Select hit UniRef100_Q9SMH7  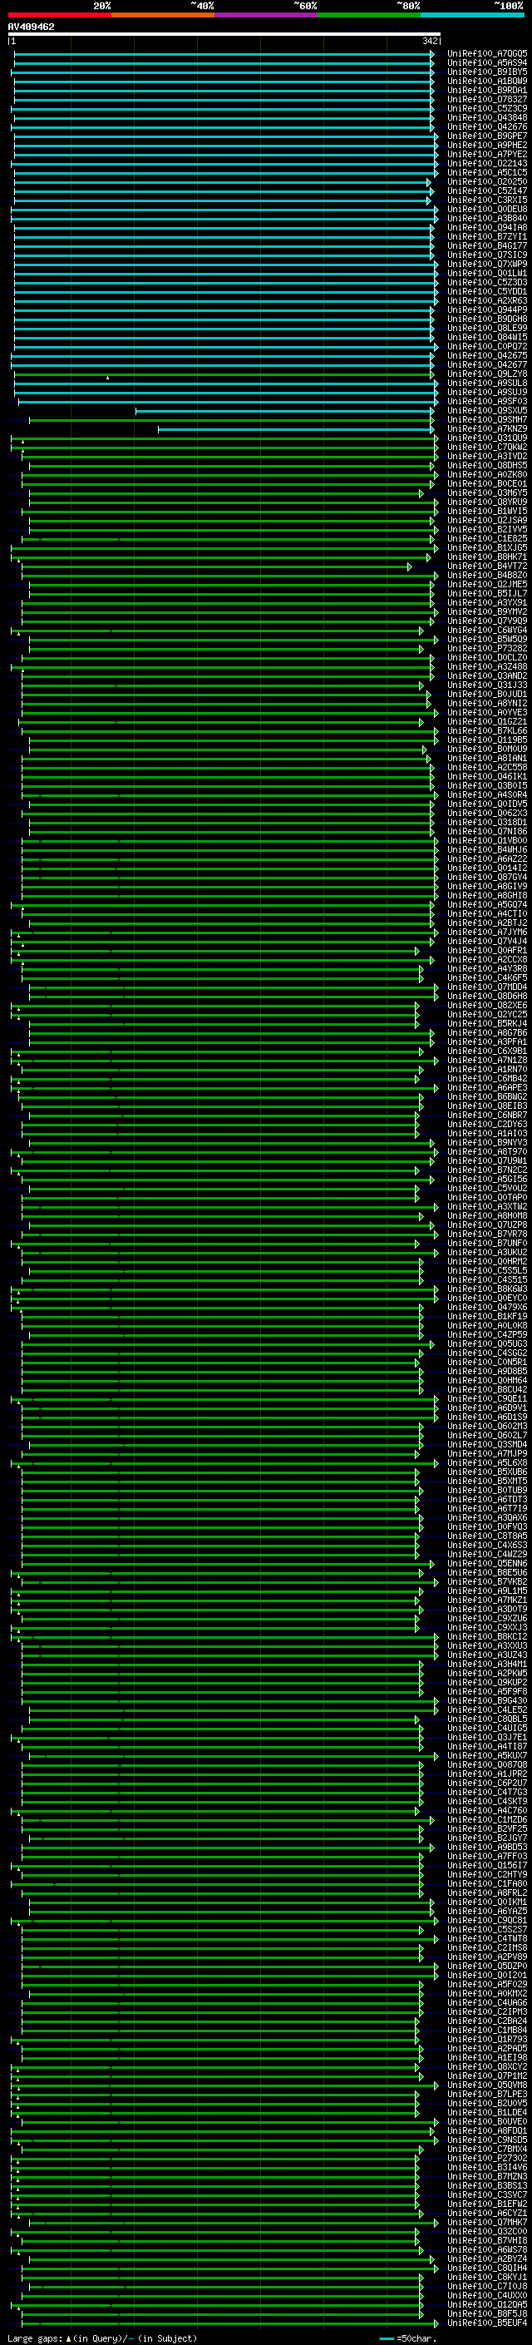coord(486,419)
